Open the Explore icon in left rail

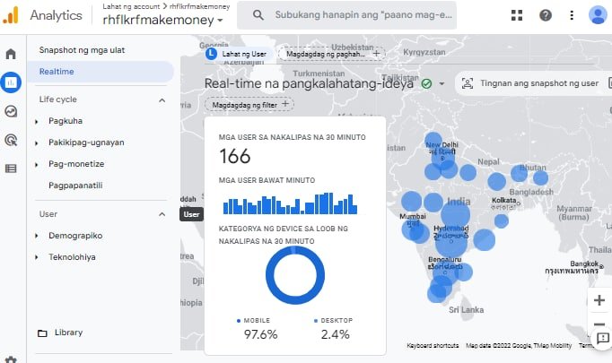tap(11, 111)
